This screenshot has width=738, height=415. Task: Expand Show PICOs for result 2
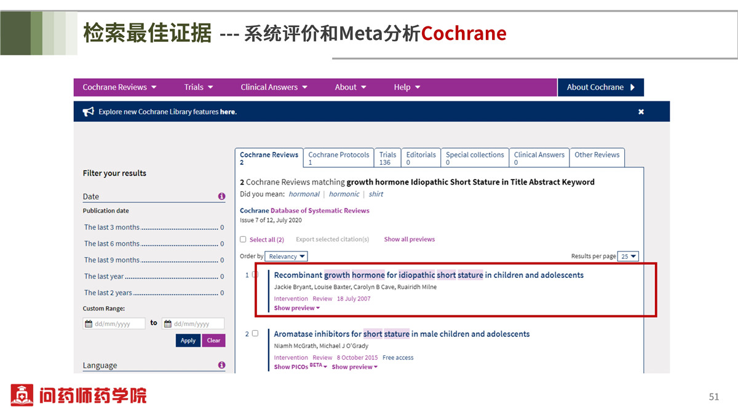301,366
